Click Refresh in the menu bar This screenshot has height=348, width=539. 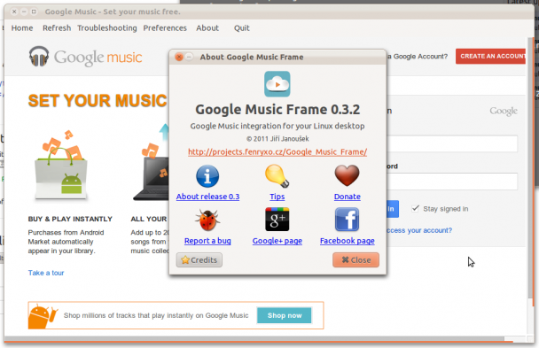(x=57, y=28)
